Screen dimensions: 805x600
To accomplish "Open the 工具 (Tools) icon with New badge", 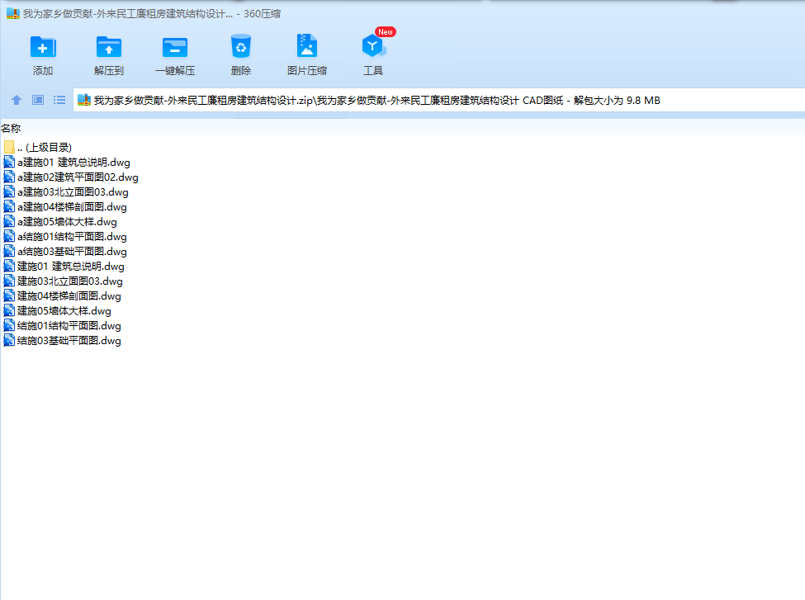I will pyautogui.click(x=373, y=46).
